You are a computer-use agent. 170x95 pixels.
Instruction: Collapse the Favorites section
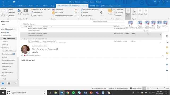(1, 22)
